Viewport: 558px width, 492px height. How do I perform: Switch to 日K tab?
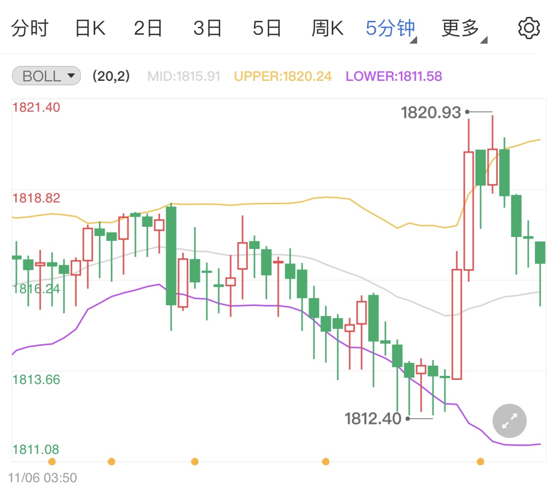[90, 28]
